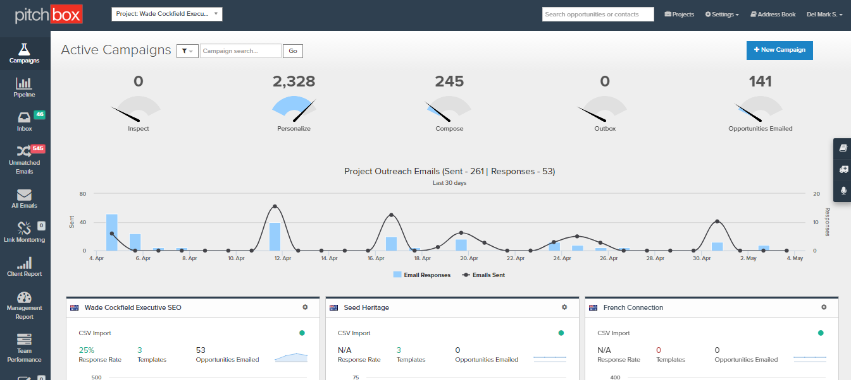Open the Inbox tray icon
Viewport: 851px width, 380px height.
pyautogui.click(x=24, y=117)
